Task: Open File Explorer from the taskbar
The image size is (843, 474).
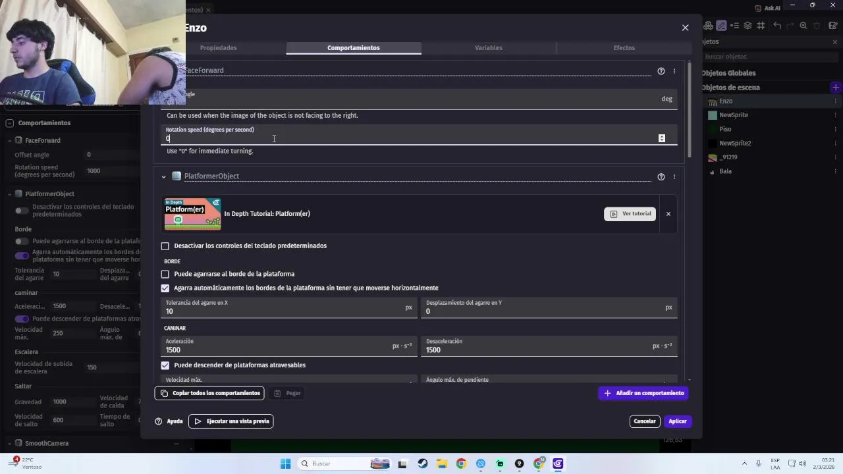Action: coord(442,463)
